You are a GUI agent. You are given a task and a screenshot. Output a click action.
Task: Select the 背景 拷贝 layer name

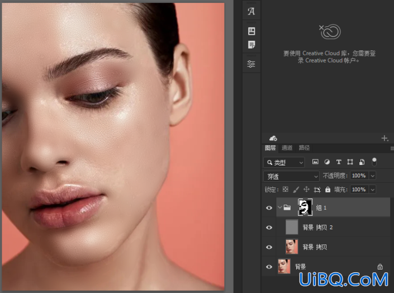[315, 247]
